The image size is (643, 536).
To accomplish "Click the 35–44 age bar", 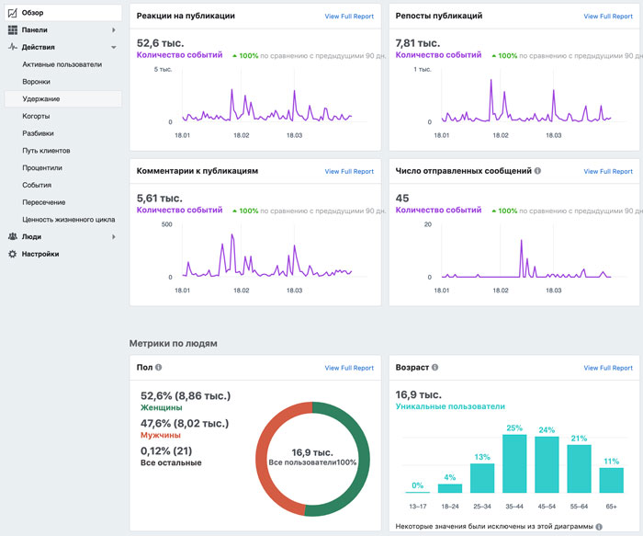I will point(514,463).
